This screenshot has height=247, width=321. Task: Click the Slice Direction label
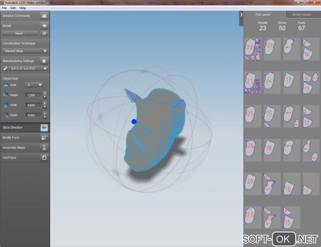coord(13,128)
